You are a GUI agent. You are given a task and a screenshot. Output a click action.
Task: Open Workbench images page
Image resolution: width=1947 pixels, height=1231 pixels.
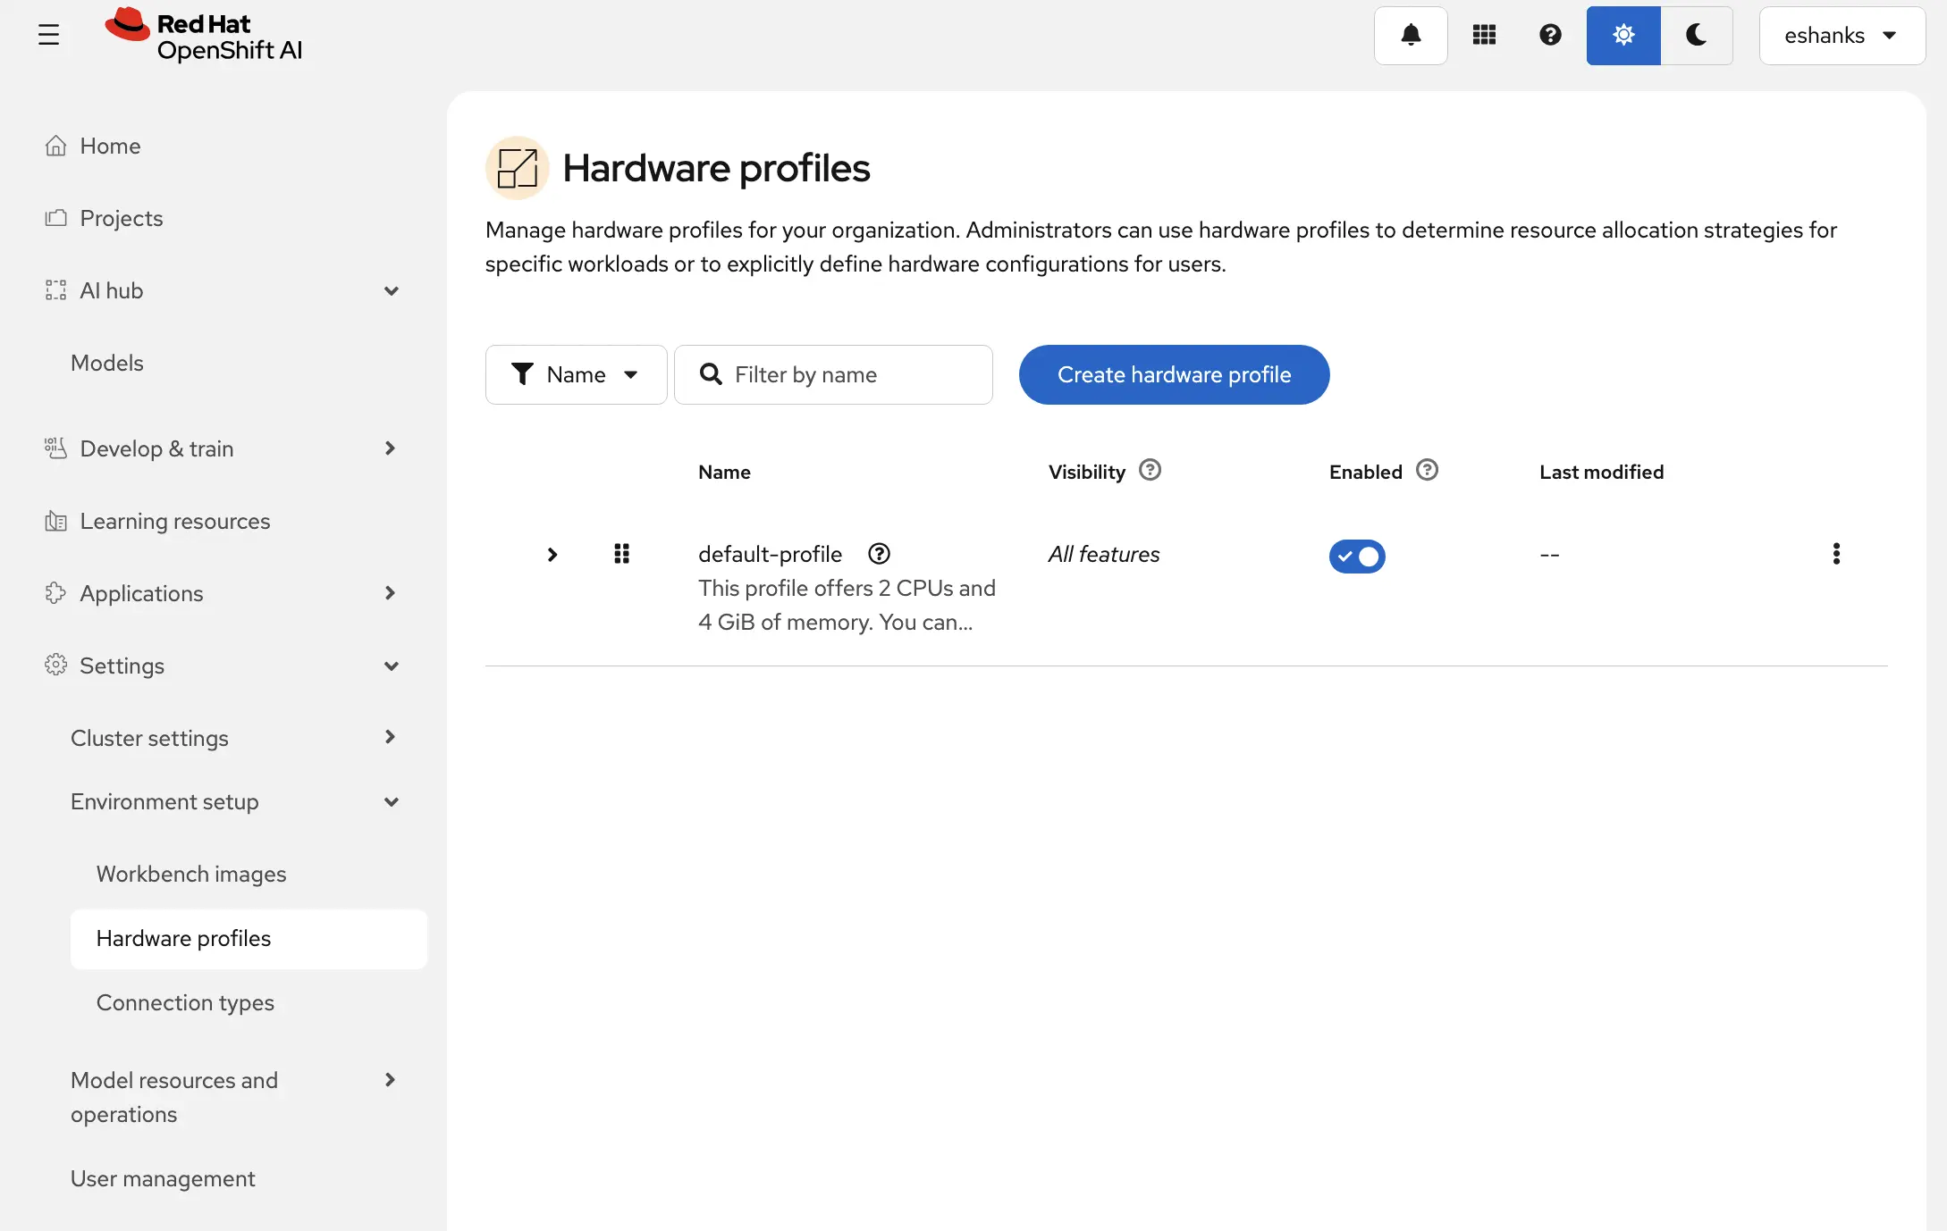pos(191,874)
